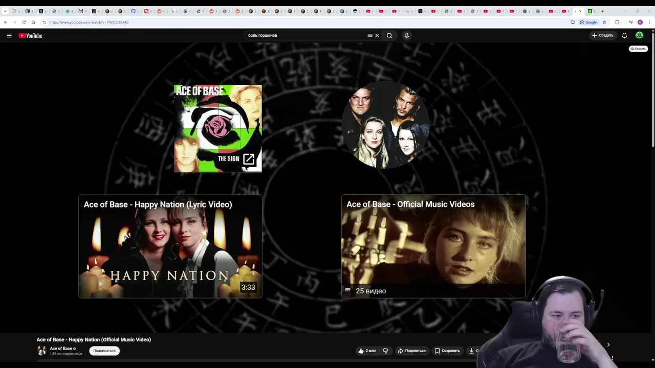
Task: Click the 'Скрыть' hide end-screen button
Action: (638, 49)
